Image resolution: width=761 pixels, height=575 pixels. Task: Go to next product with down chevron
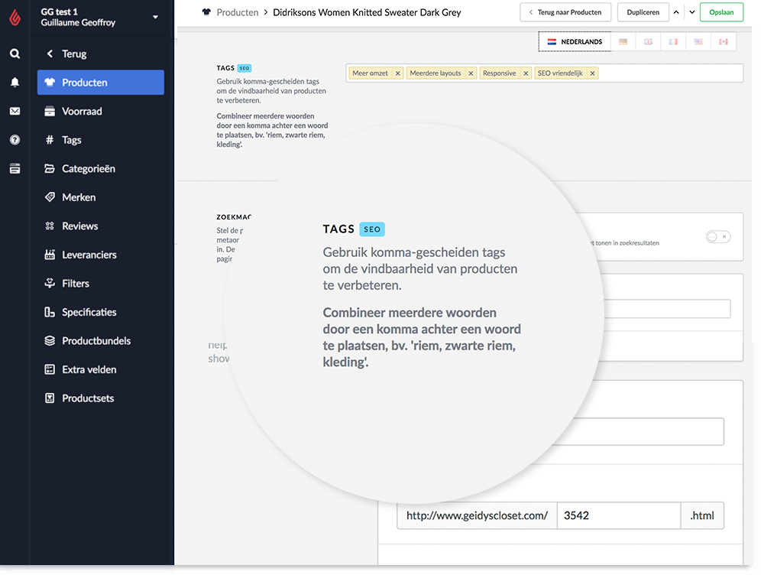(x=692, y=12)
